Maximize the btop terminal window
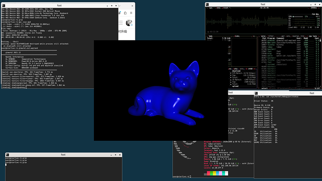 coord(315,4)
